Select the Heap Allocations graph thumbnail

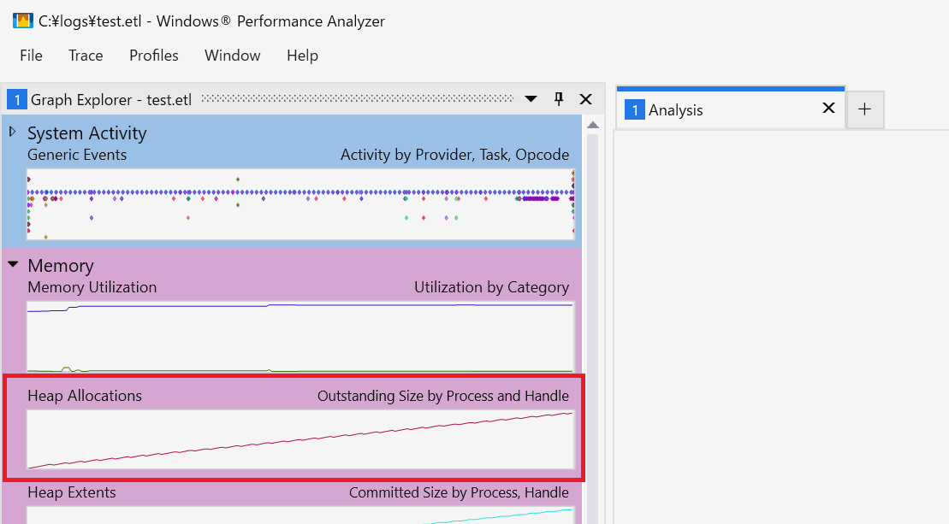[x=300, y=439]
